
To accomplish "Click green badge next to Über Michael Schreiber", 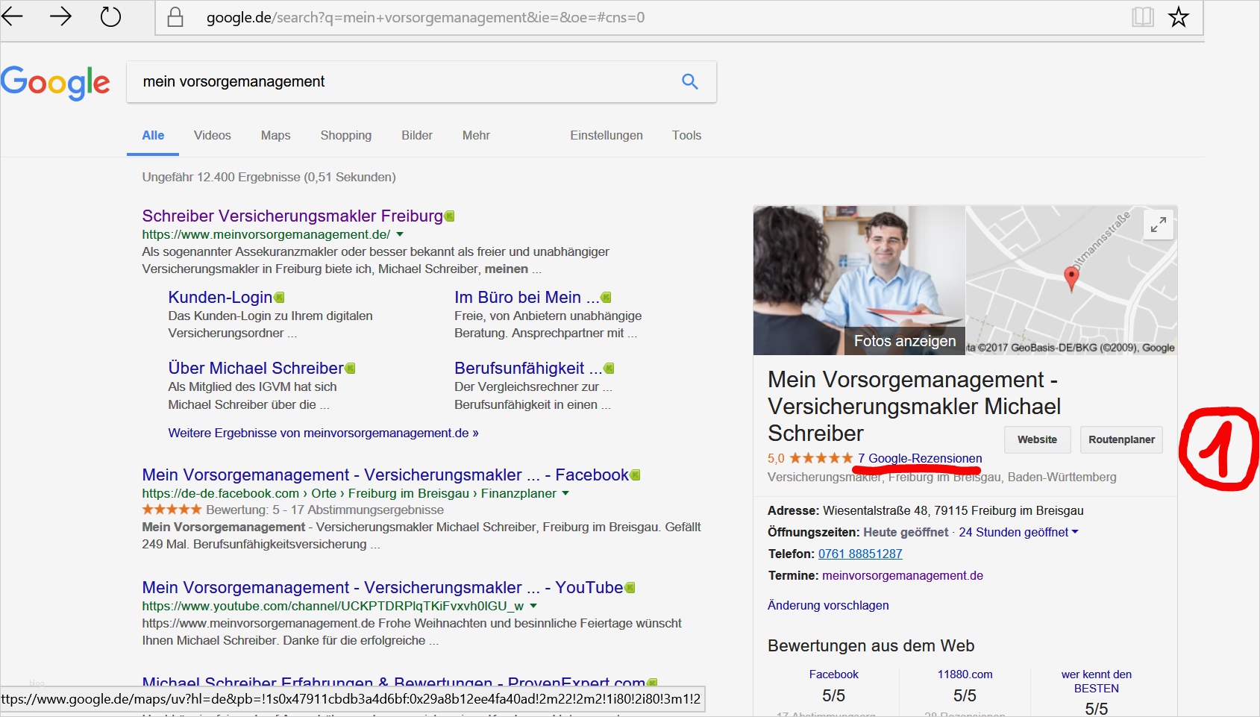I will 350,369.
